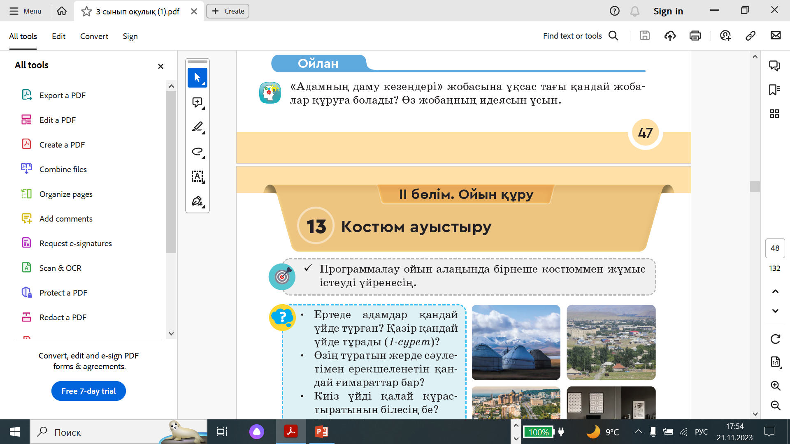The height and width of the screenshot is (444, 790).
Task: Star the 3 сынып оқулық PDF tab
Action: [x=86, y=12]
